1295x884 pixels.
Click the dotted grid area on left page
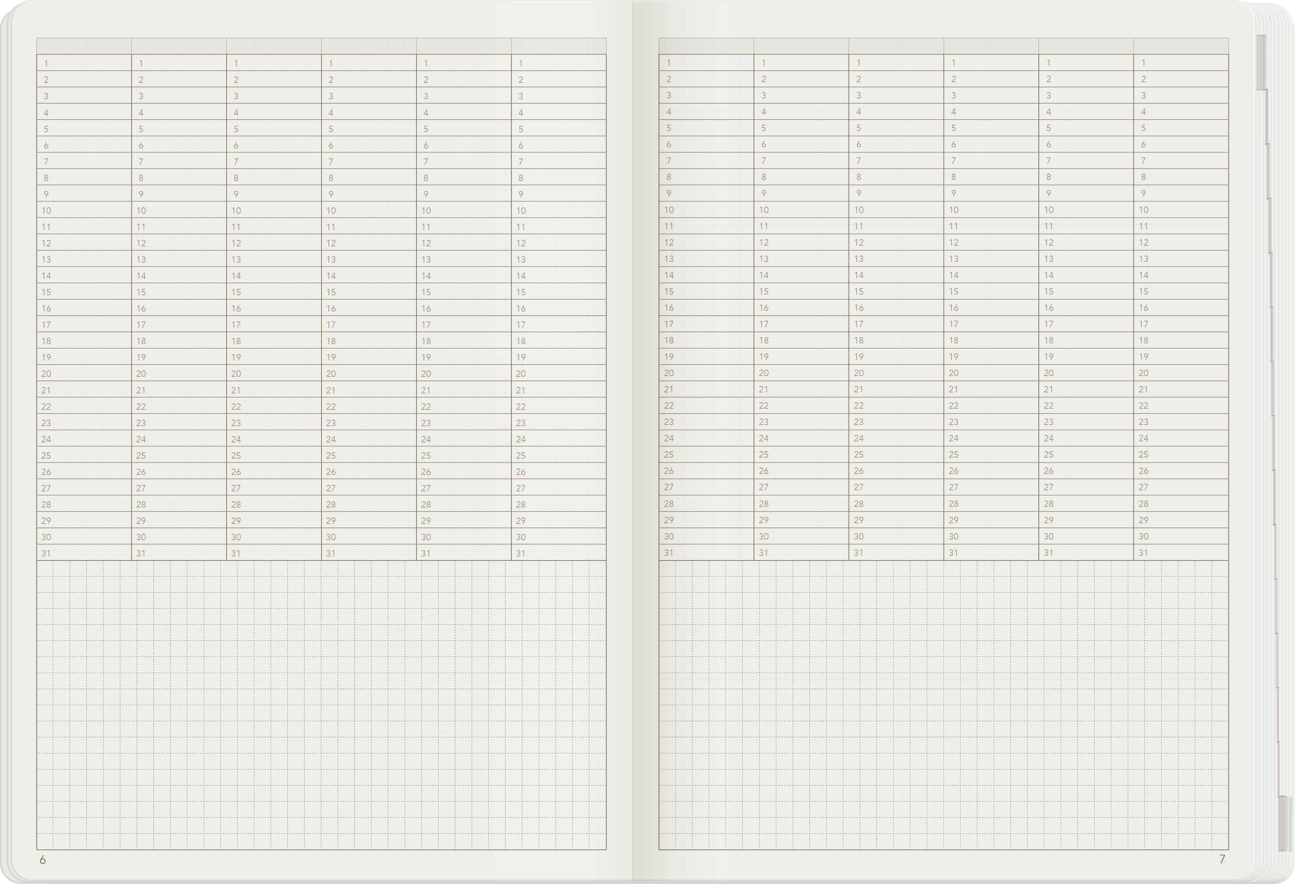click(321, 704)
